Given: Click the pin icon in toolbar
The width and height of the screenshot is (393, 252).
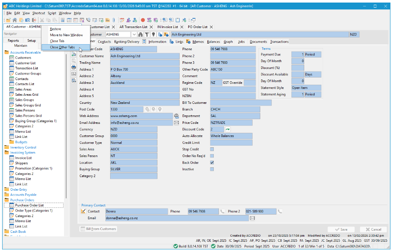Looking at the screenshot, I should 184,20.
